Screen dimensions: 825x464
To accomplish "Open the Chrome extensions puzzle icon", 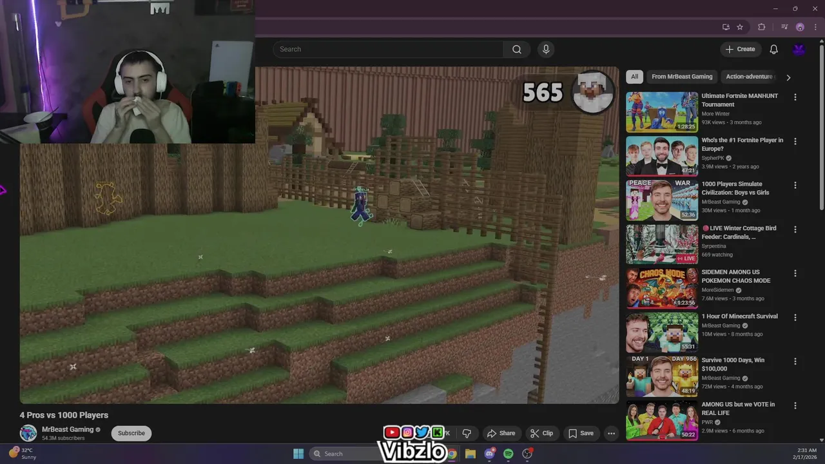I will click(x=762, y=27).
